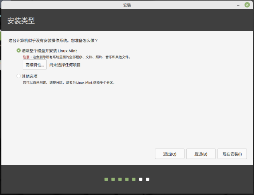Click the 退出(Q) quit button

click(170, 154)
